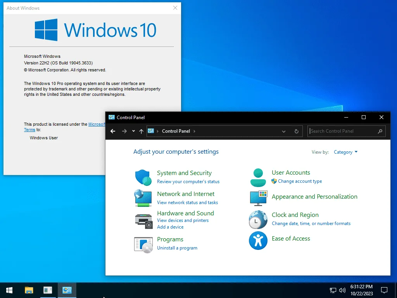Viewport: 397px width, 298px height.
Task: Click the forward arrow in Control Panel
Action: click(124, 131)
